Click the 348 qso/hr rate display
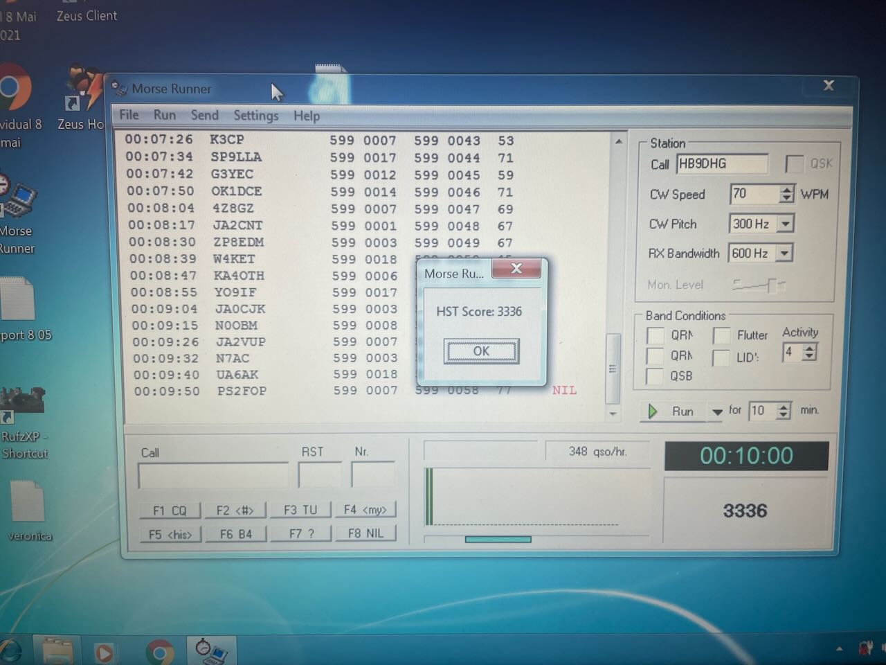The image size is (886, 665). click(597, 452)
